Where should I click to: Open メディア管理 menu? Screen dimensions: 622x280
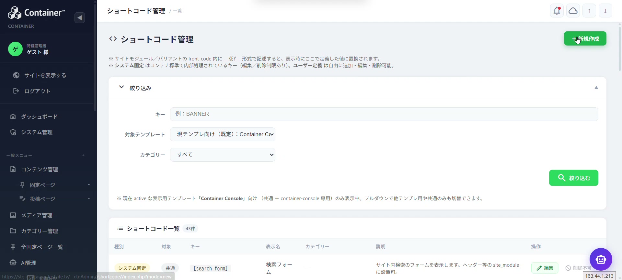point(37,215)
